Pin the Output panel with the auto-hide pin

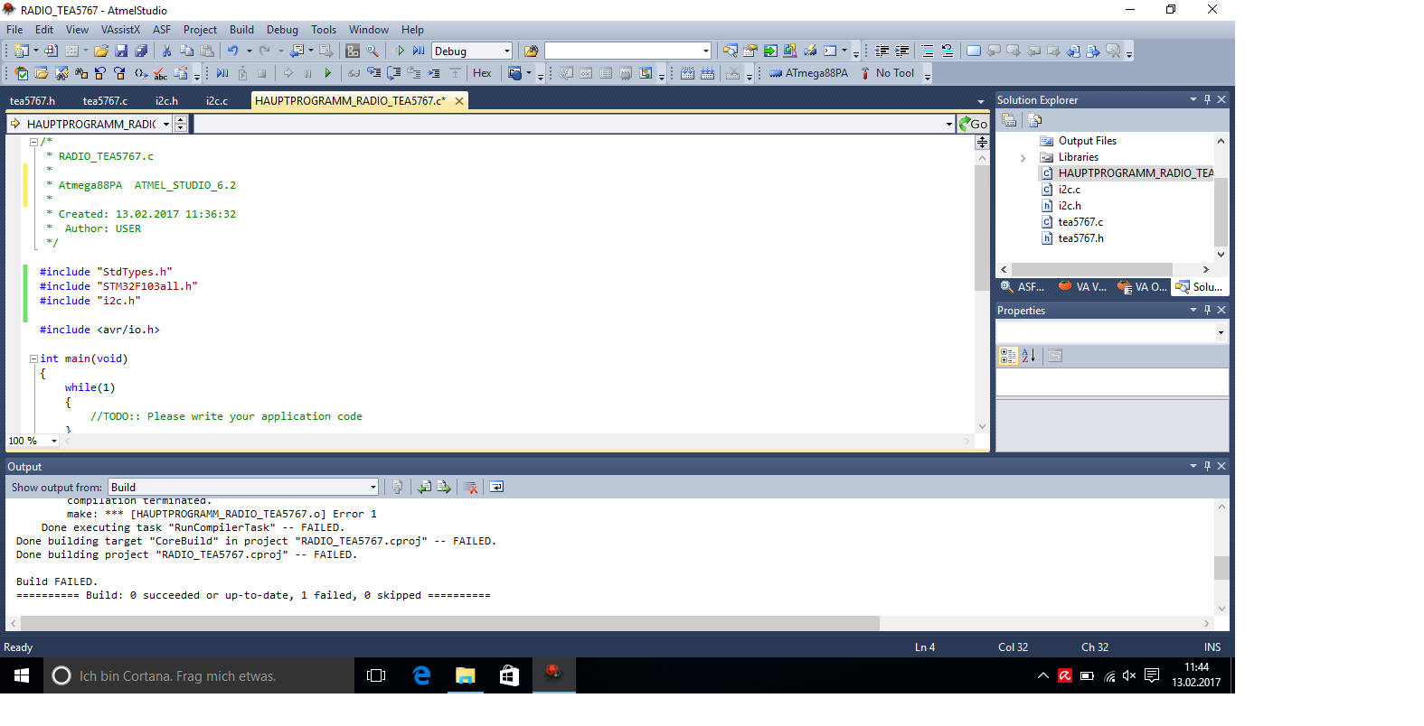[1207, 466]
